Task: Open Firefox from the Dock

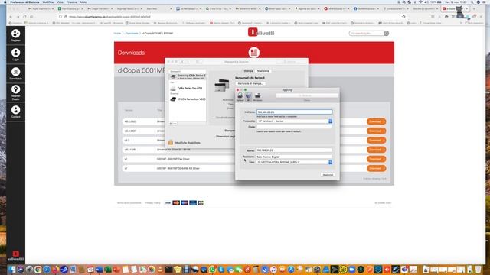Action: 56,270
